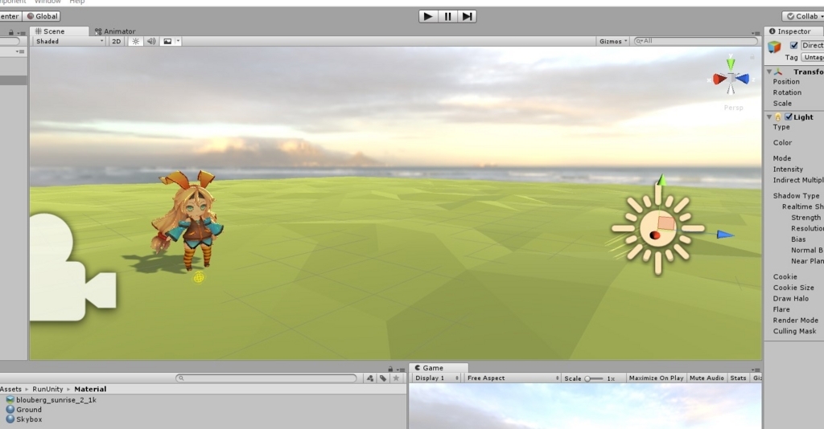Collapse the Light component
The width and height of the screenshot is (824, 429).
coord(769,117)
